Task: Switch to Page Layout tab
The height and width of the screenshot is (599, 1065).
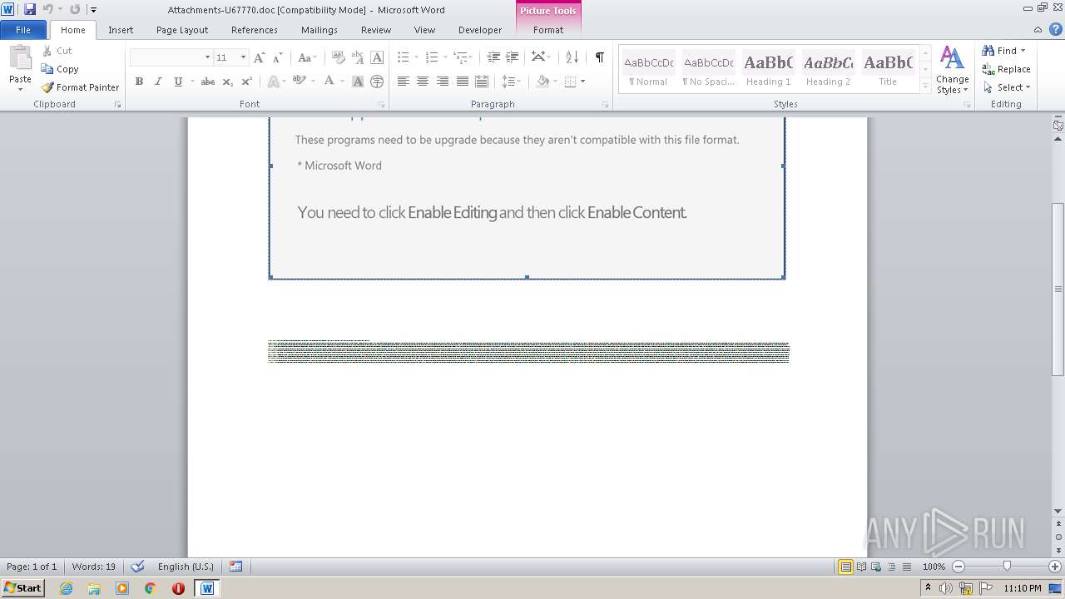Action: tap(182, 30)
